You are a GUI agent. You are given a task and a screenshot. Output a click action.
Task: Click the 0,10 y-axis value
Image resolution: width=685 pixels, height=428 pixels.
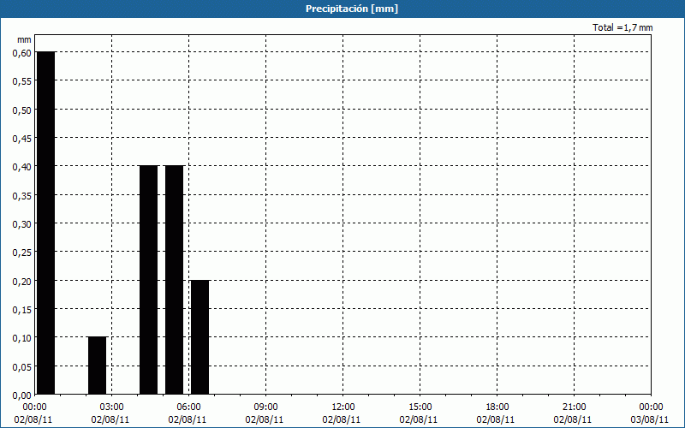[x=22, y=338]
